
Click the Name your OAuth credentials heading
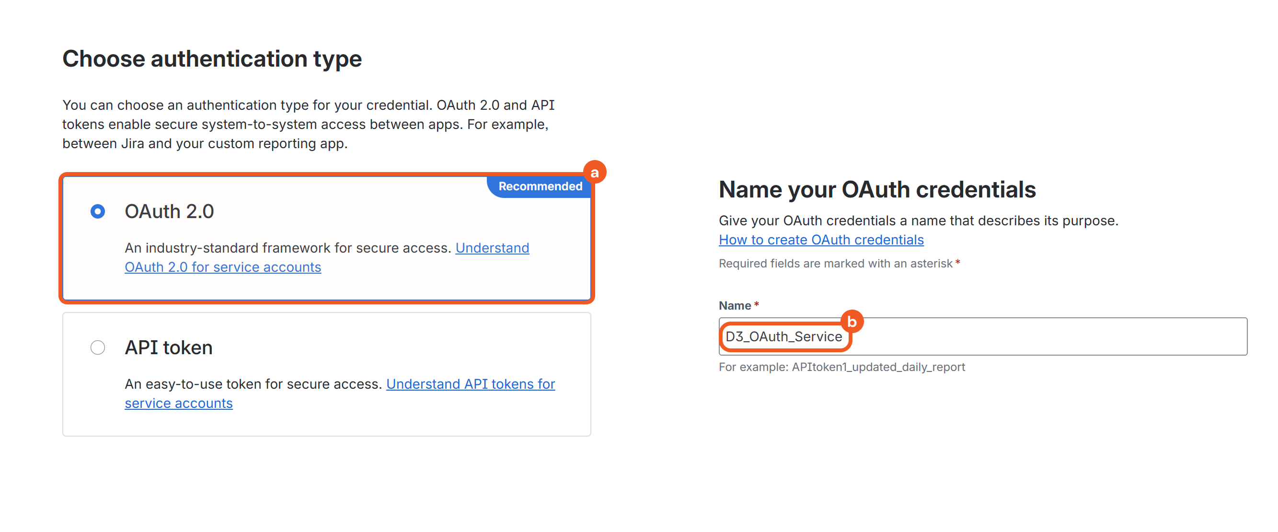click(x=876, y=190)
